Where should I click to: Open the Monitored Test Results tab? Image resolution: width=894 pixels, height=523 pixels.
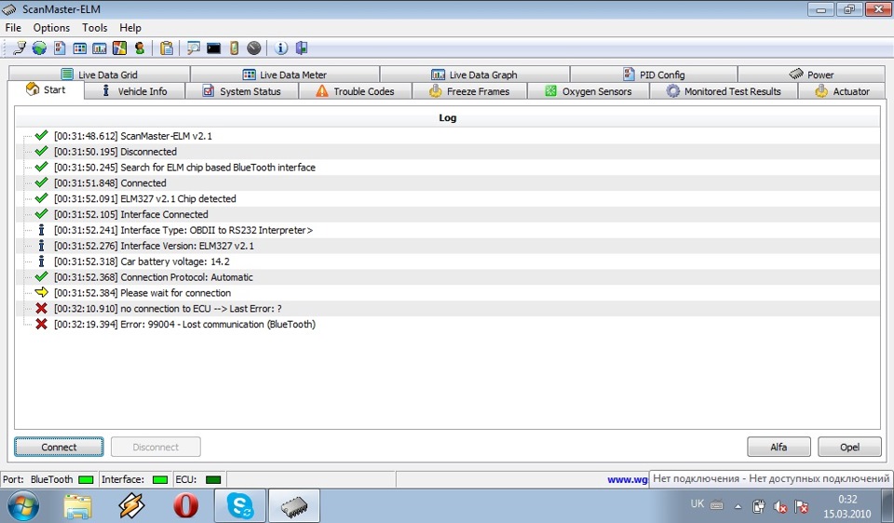coord(724,91)
